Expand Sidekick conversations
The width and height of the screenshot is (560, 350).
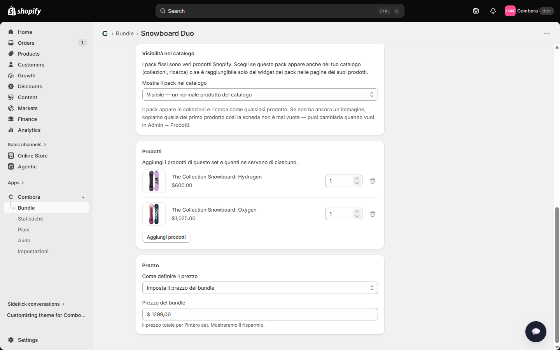tap(36, 304)
